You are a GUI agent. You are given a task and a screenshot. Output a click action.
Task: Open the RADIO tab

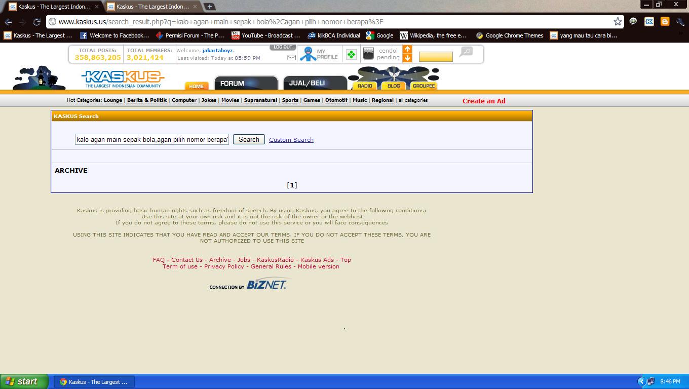coord(365,86)
